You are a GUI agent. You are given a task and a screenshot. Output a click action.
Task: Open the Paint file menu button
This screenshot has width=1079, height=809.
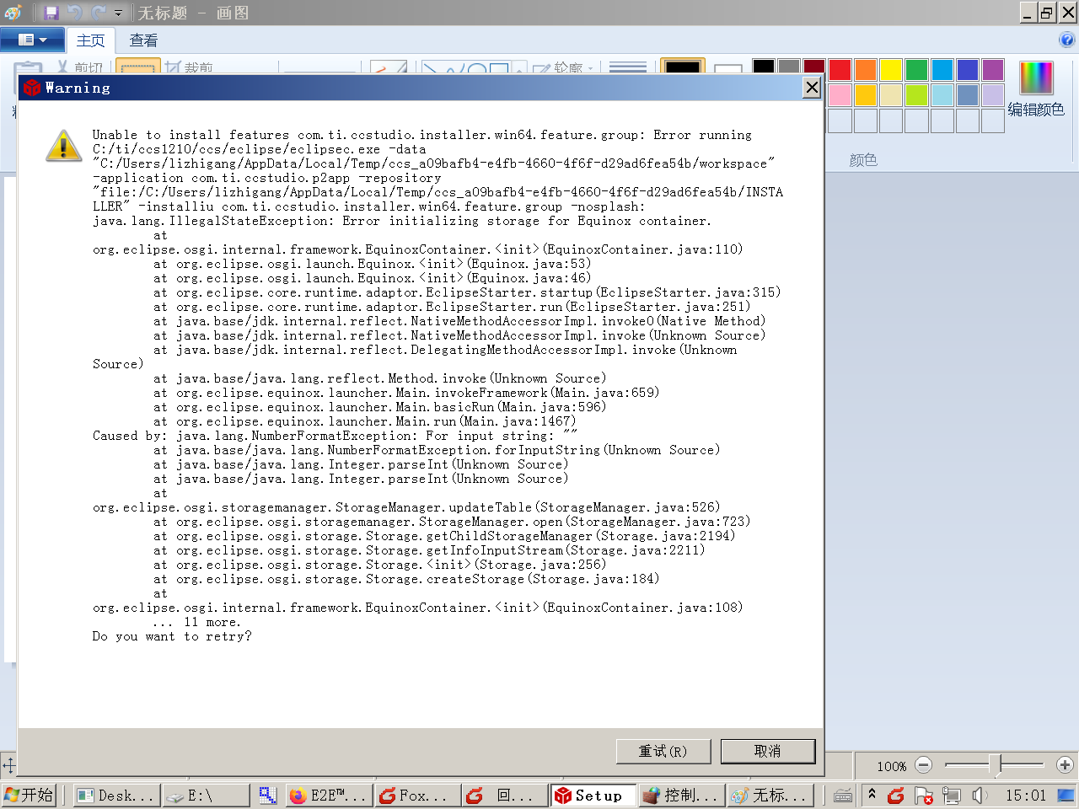point(33,40)
